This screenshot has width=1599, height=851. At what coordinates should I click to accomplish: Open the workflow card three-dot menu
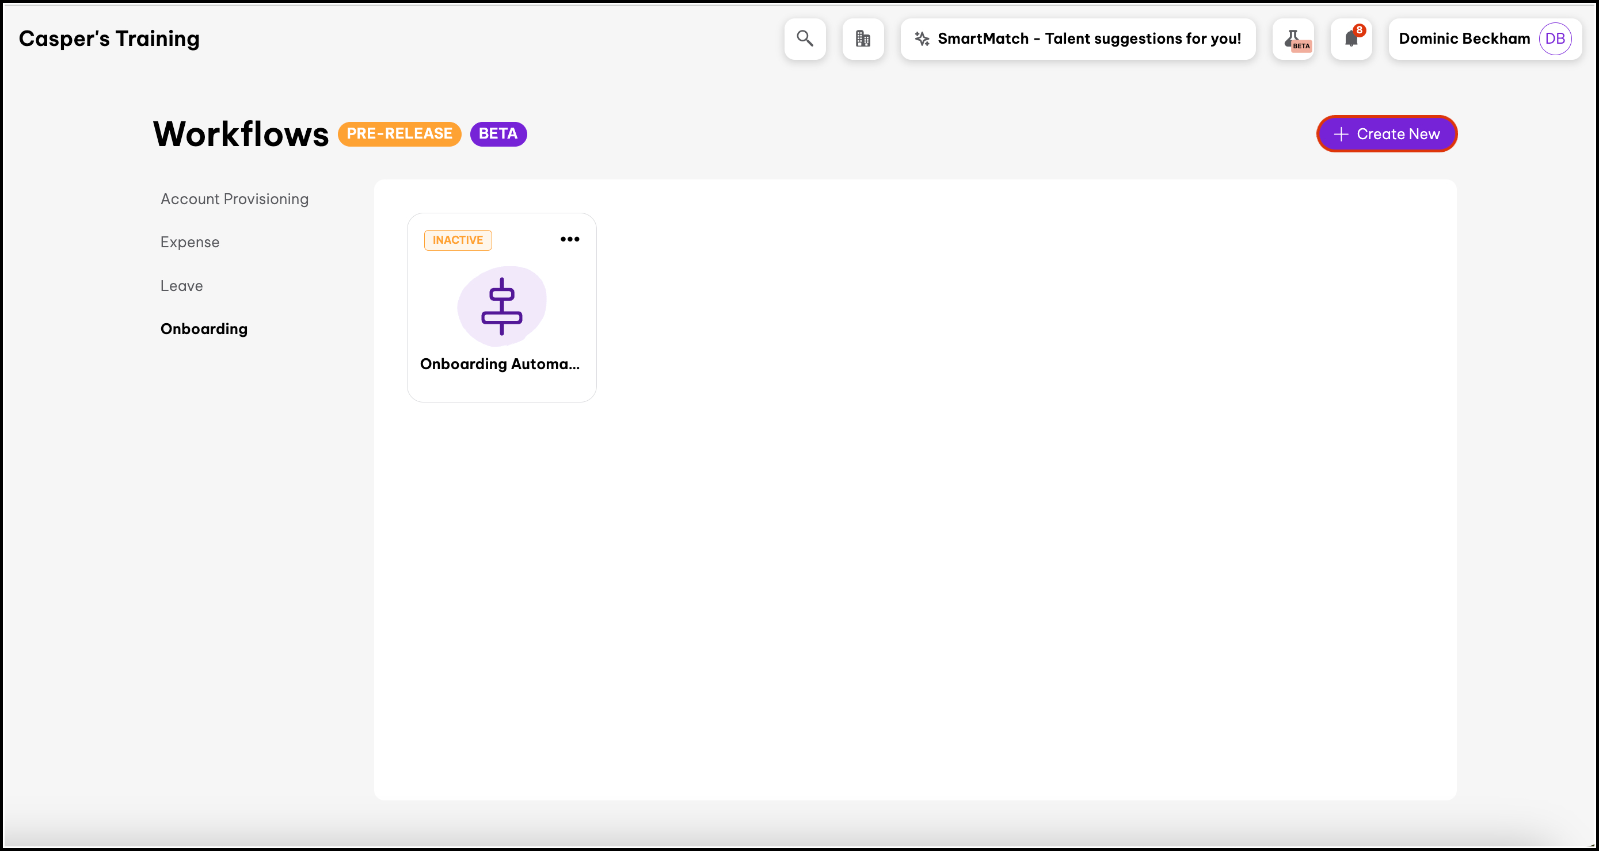point(569,239)
